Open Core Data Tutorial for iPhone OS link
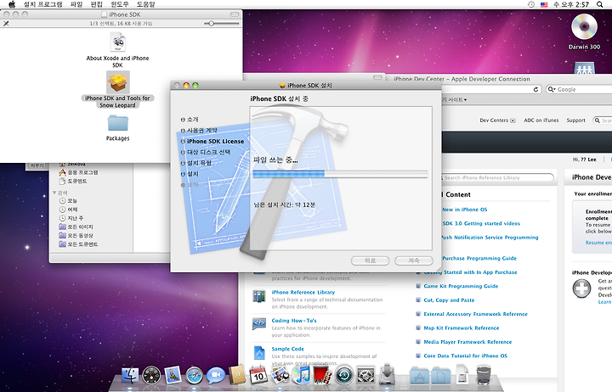The width and height of the screenshot is (612, 392). coord(465,356)
